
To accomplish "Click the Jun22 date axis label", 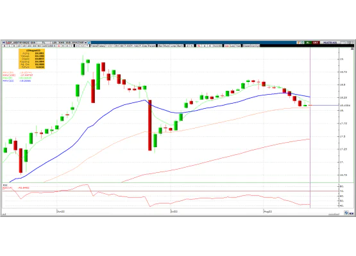I will tap(61, 211).
